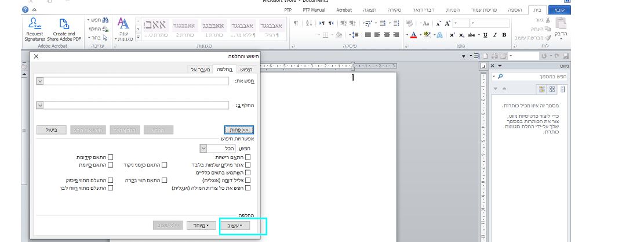Click the Shrink Font icon

438,23
